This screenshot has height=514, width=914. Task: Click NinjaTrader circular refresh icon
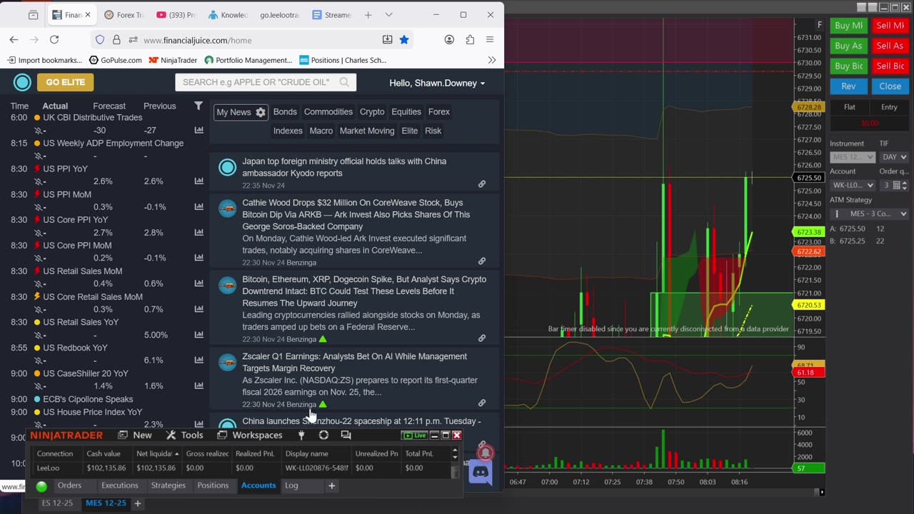[x=323, y=435]
